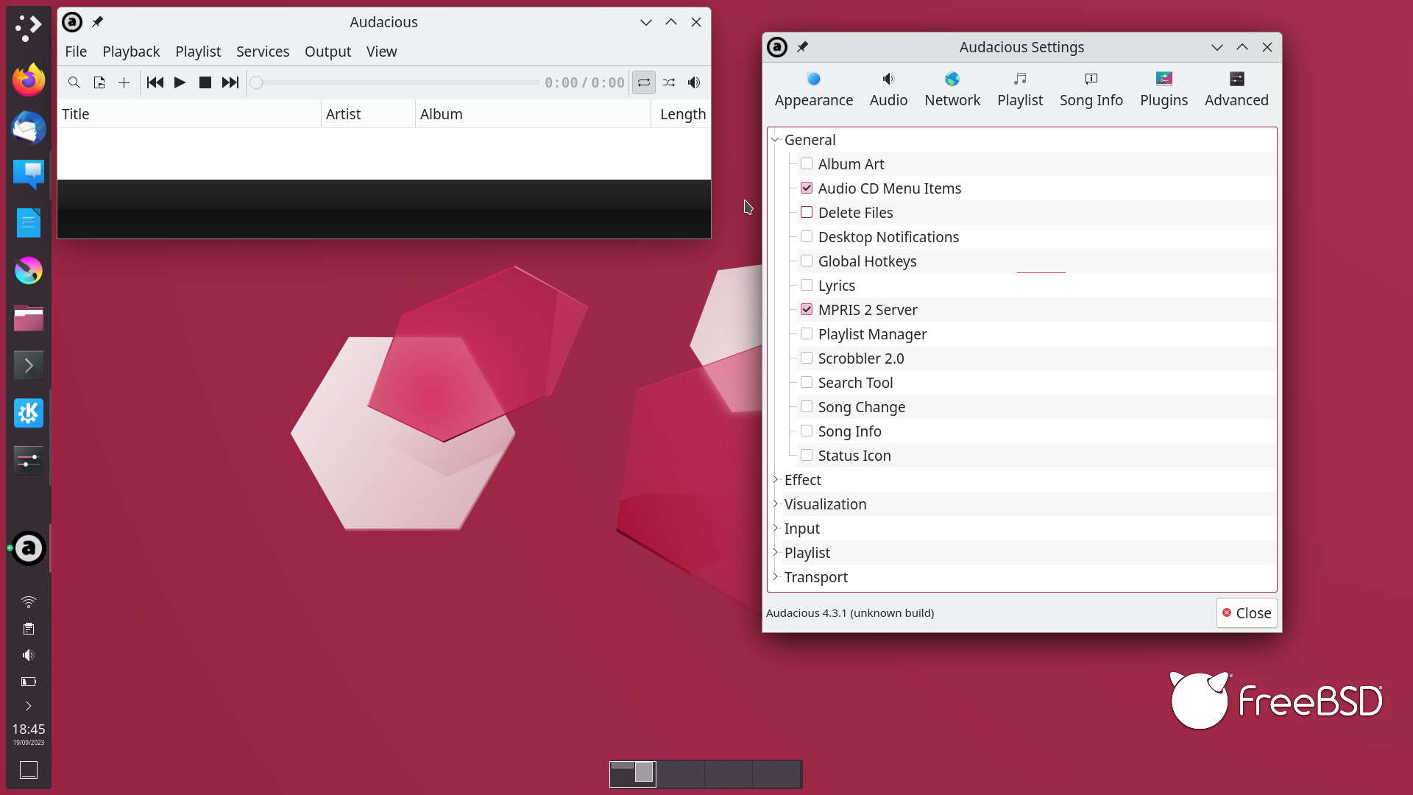The height and width of the screenshot is (795, 1413).
Task: Enable the Lyrics plugin
Action: 807,286
